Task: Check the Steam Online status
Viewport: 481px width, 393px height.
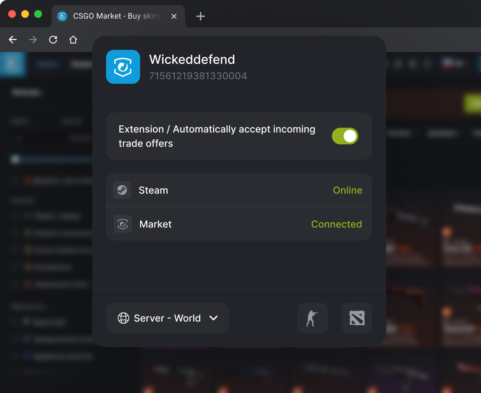Action: (x=347, y=190)
